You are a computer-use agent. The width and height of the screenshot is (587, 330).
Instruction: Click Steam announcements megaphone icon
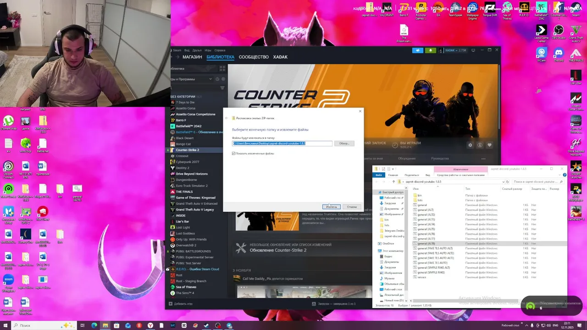click(x=417, y=50)
